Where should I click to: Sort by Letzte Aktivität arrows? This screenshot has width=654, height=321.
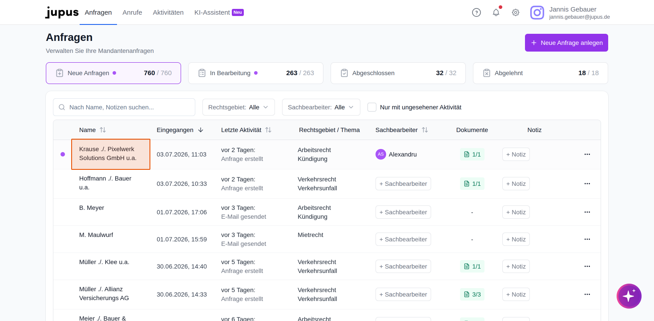[x=268, y=130]
